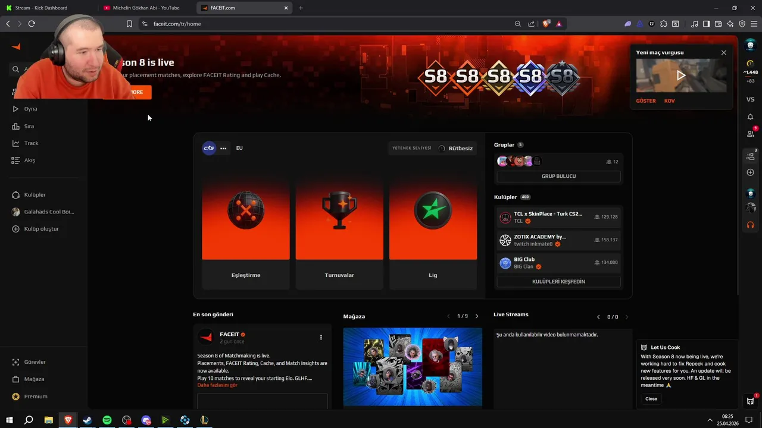Select the CS2 game icon
This screenshot has height=428, width=762.
pos(209,148)
